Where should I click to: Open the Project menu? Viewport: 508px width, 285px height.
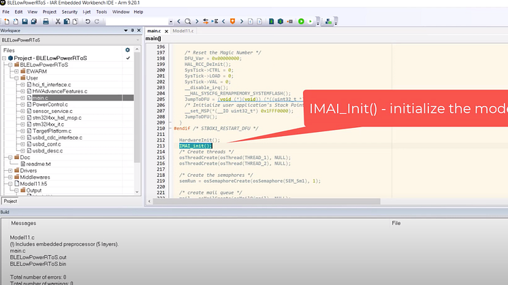(x=49, y=12)
